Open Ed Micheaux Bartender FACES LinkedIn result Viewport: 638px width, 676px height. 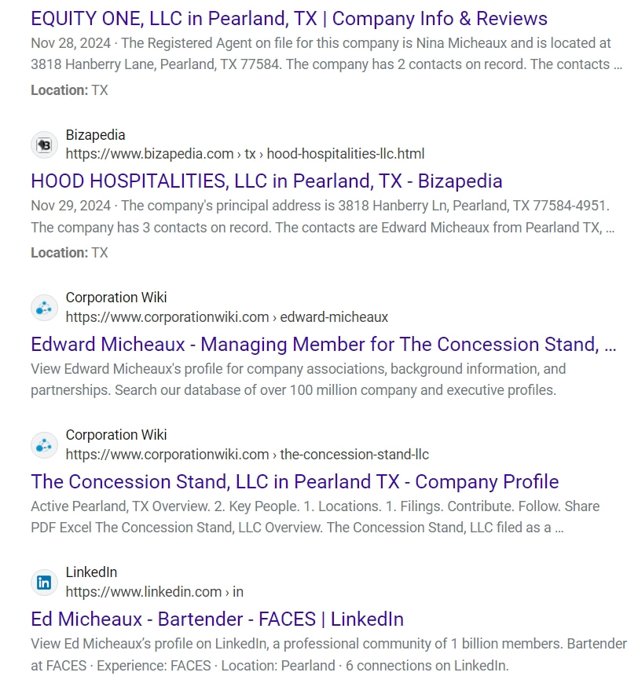coord(218,619)
